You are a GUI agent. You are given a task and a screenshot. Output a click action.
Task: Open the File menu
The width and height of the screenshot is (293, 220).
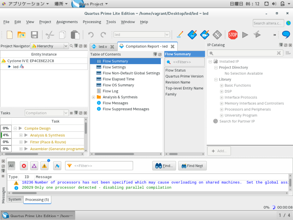(x=6, y=22)
